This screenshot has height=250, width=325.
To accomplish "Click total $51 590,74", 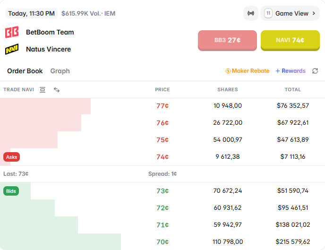I will click(293, 191).
